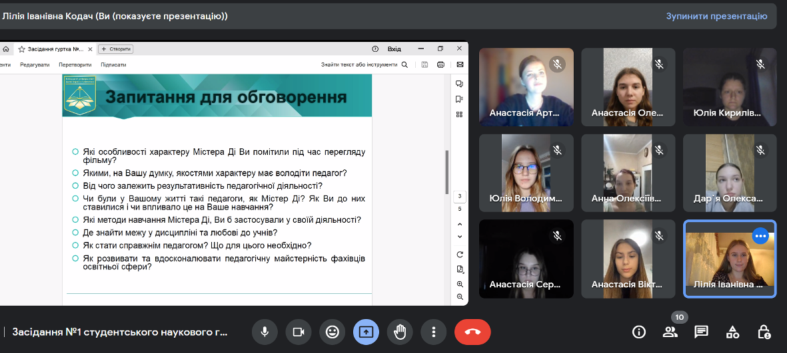Open the in-call chat panel
Viewport: 787px width, 353px height.
click(701, 332)
